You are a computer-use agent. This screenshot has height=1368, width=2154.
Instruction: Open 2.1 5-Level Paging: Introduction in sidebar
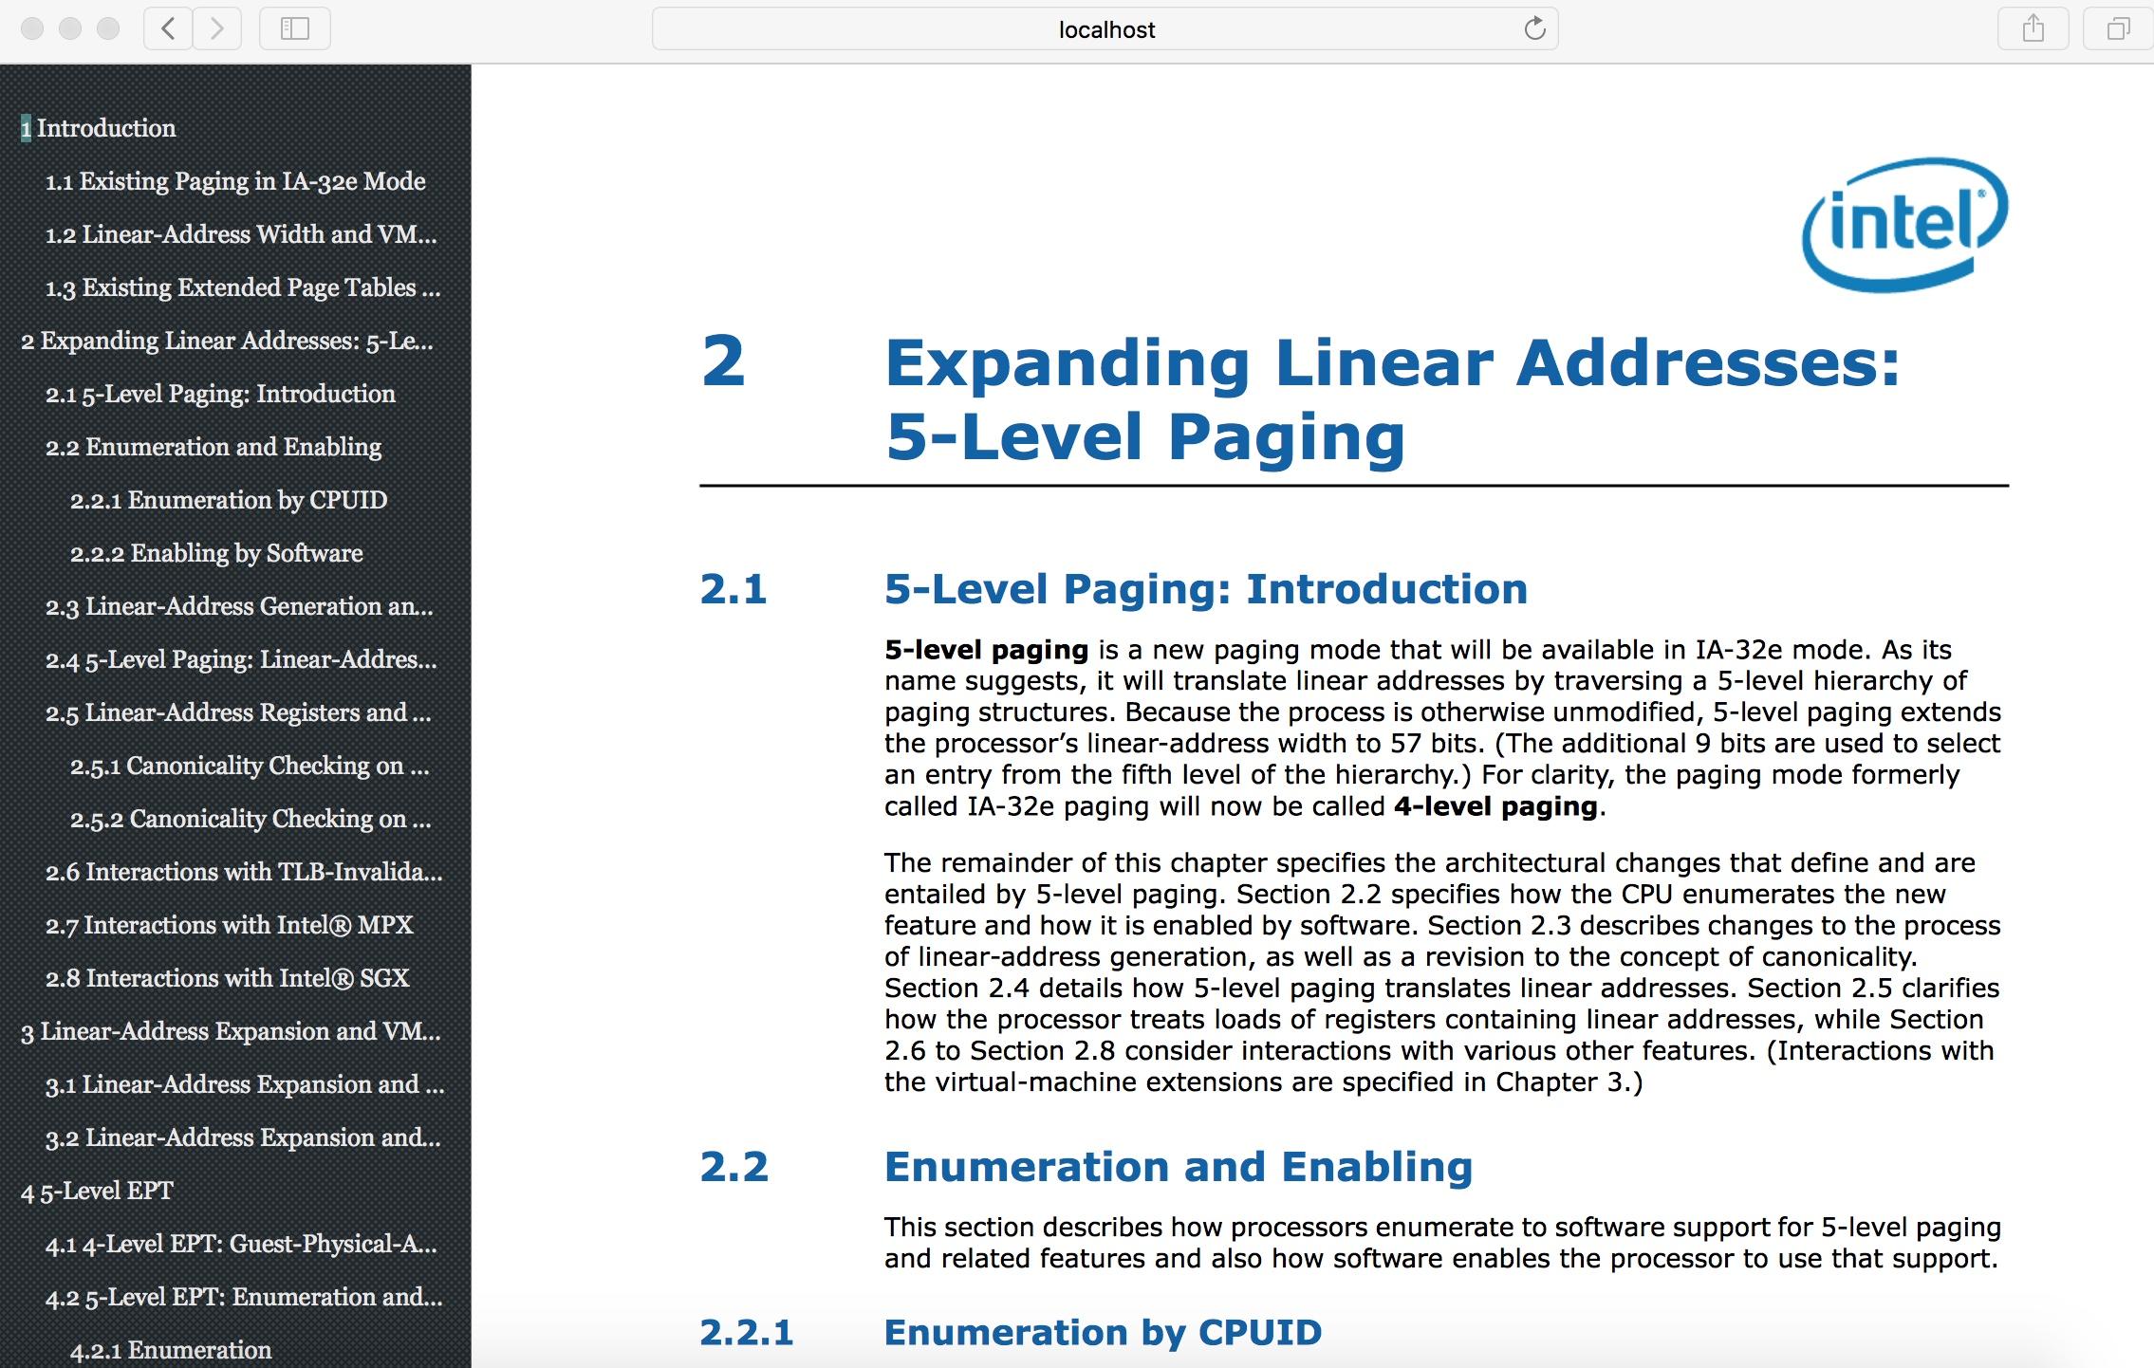[x=220, y=394]
